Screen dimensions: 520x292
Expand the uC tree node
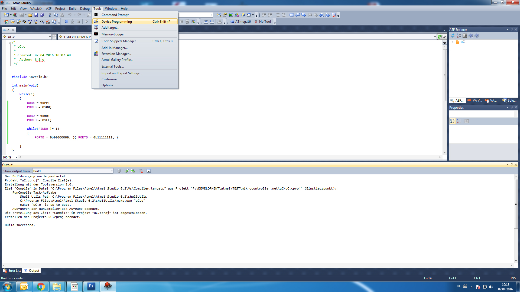(452, 42)
